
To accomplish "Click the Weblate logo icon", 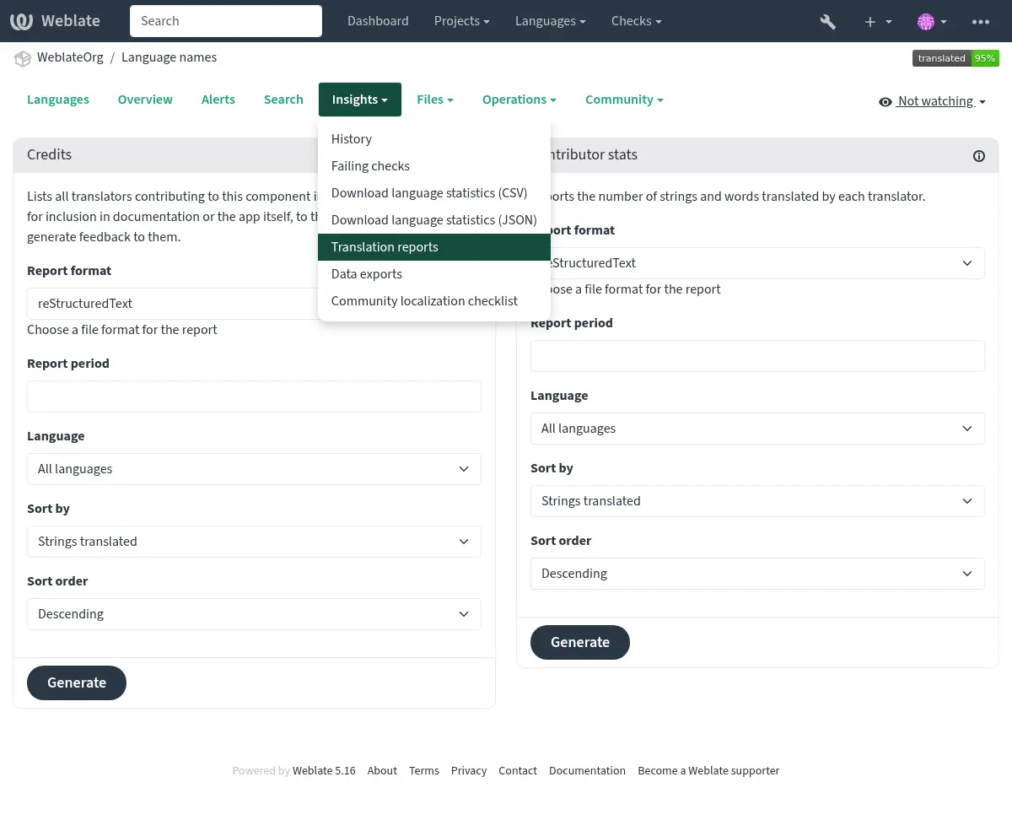I will (x=22, y=21).
